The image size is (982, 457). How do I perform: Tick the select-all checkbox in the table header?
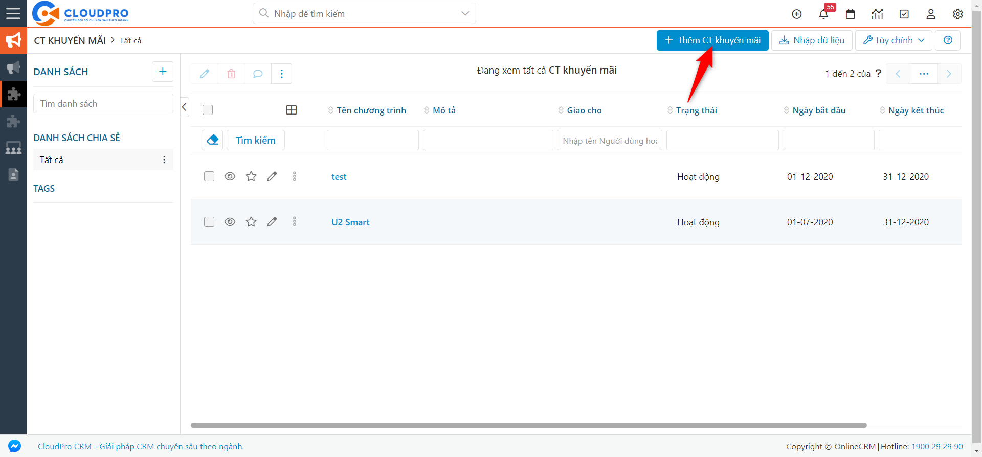tap(208, 110)
